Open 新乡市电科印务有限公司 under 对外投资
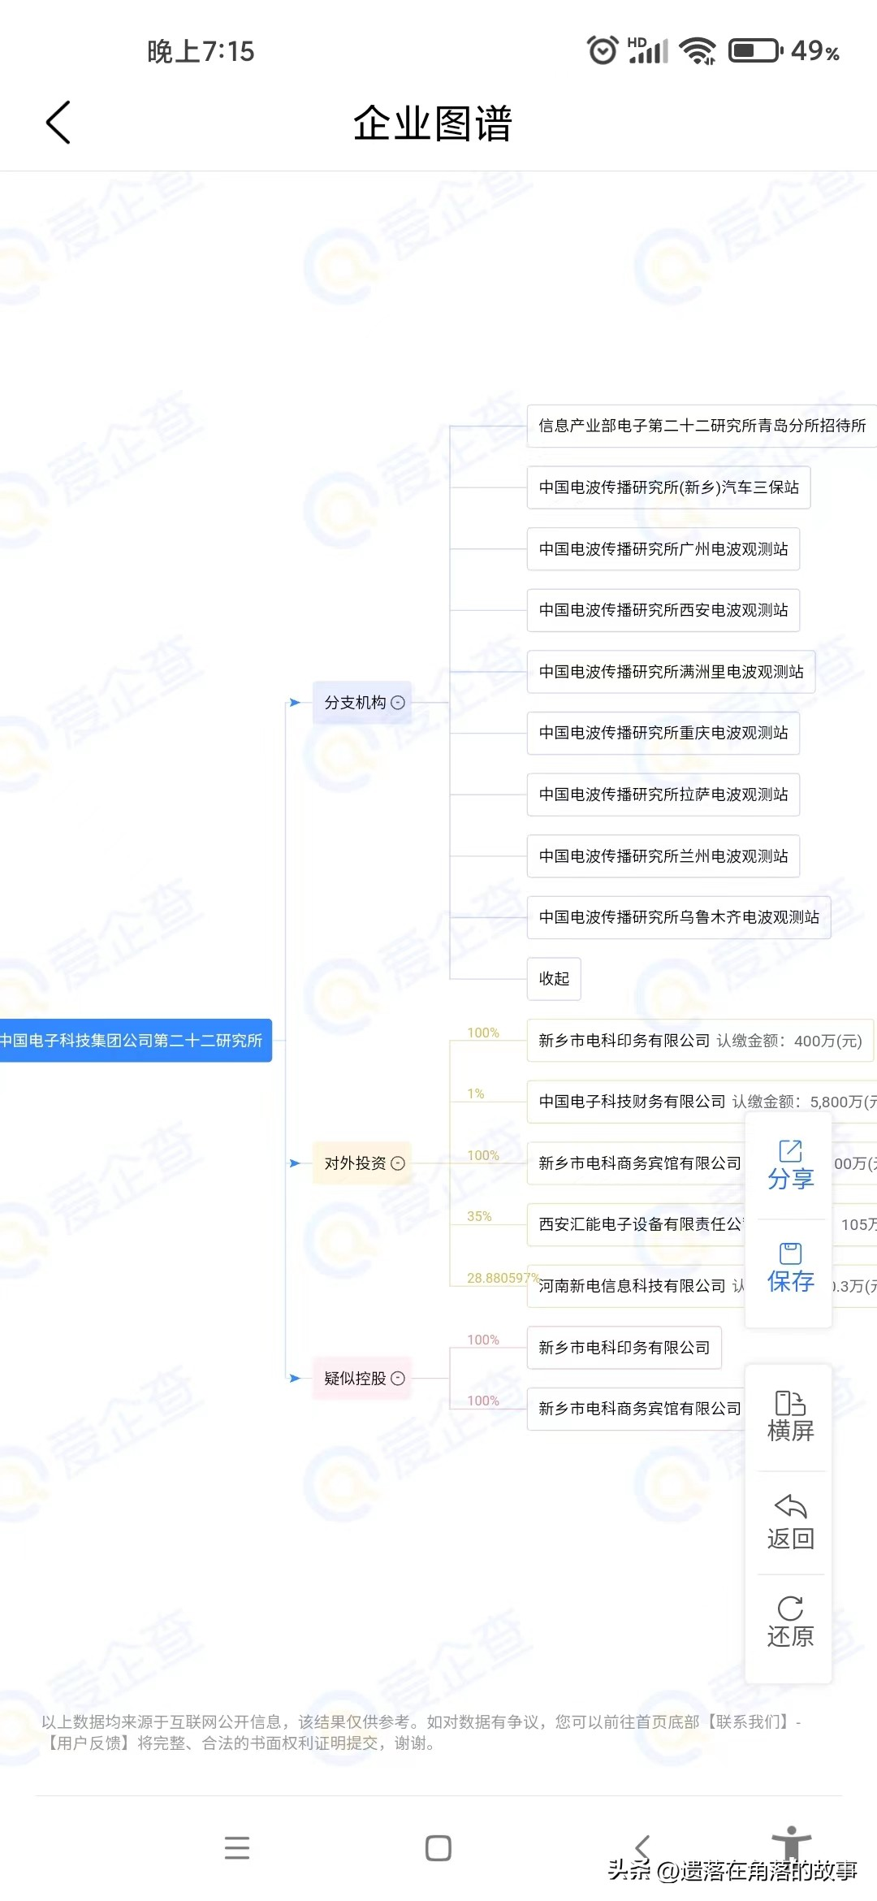Image resolution: width=877 pixels, height=1901 pixels. (700, 1041)
